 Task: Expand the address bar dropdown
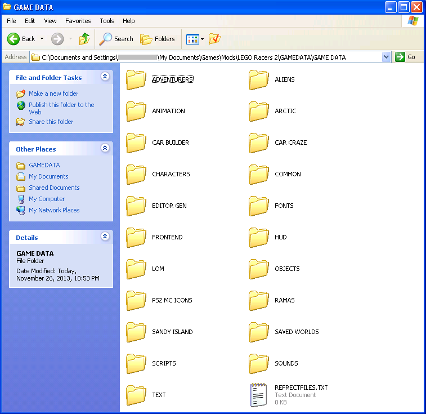pos(386,57)
